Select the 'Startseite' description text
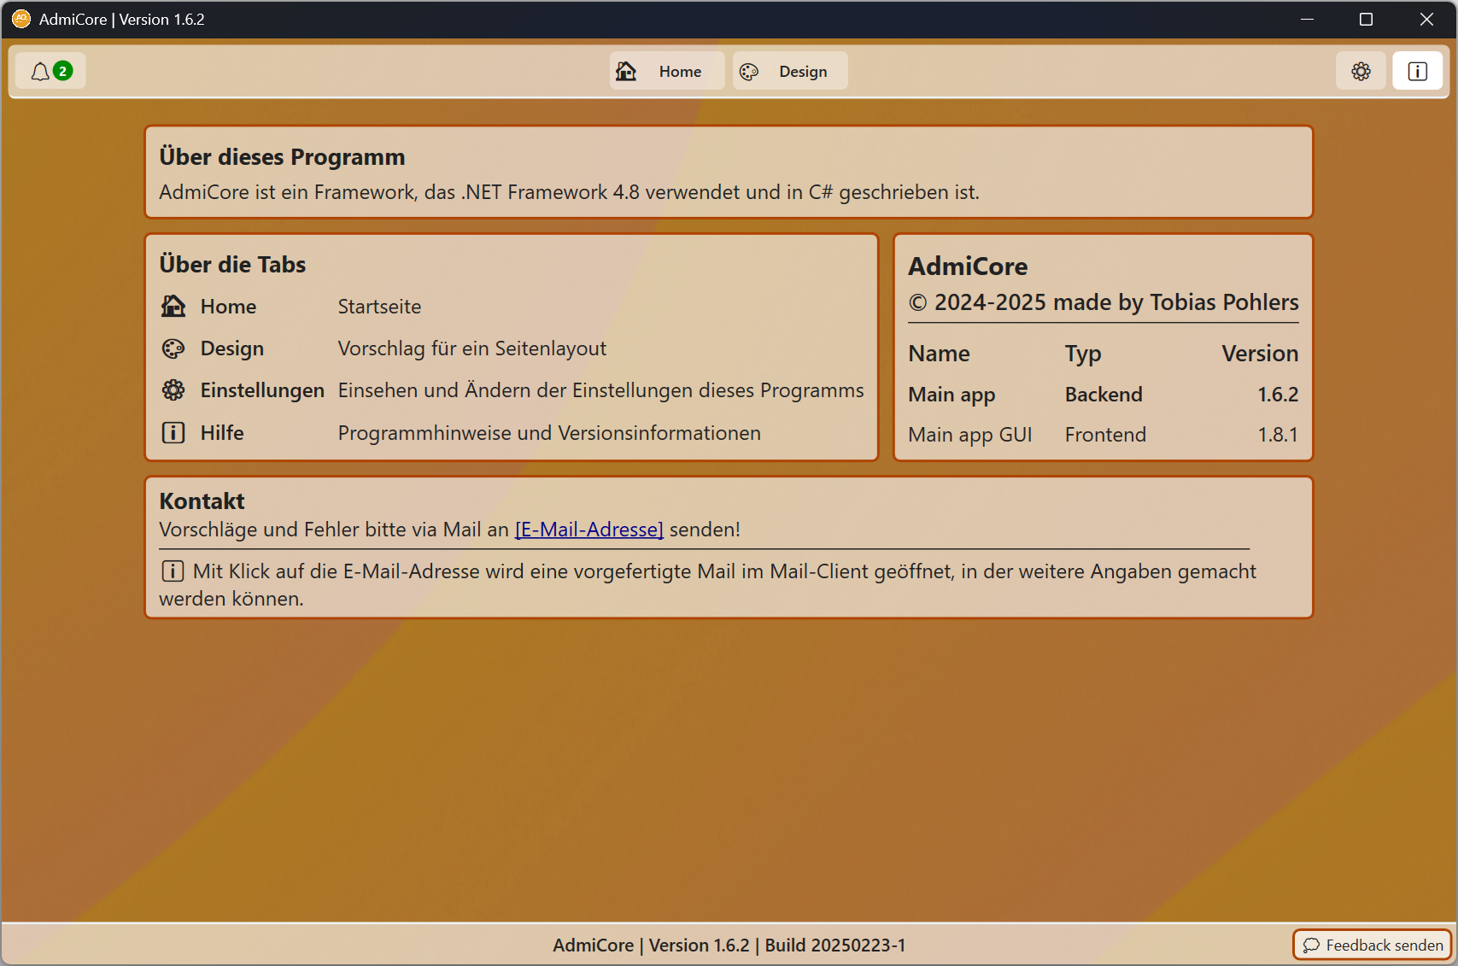 (x=379, y=307)
